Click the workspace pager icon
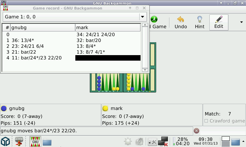 (226, 141)
